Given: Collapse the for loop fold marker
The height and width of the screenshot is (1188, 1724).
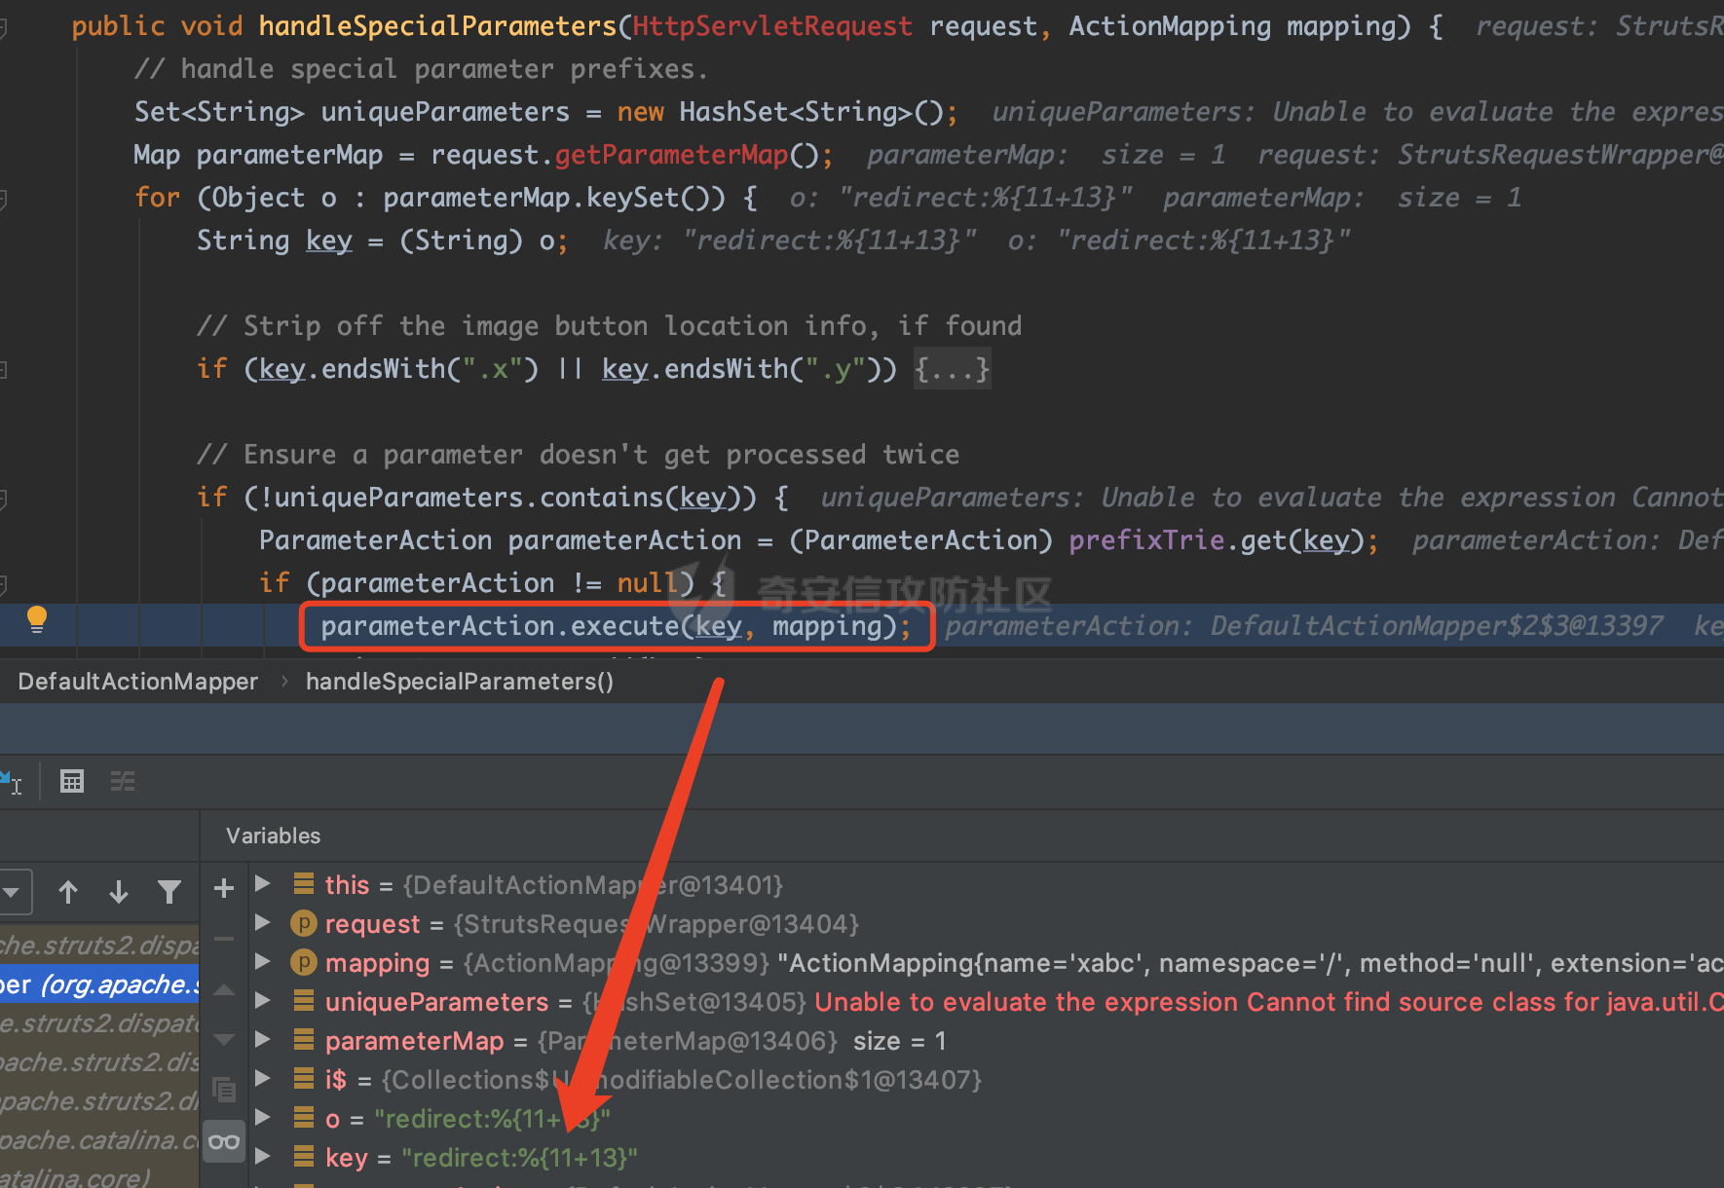Looking at the screenshot, I should 4,199.
